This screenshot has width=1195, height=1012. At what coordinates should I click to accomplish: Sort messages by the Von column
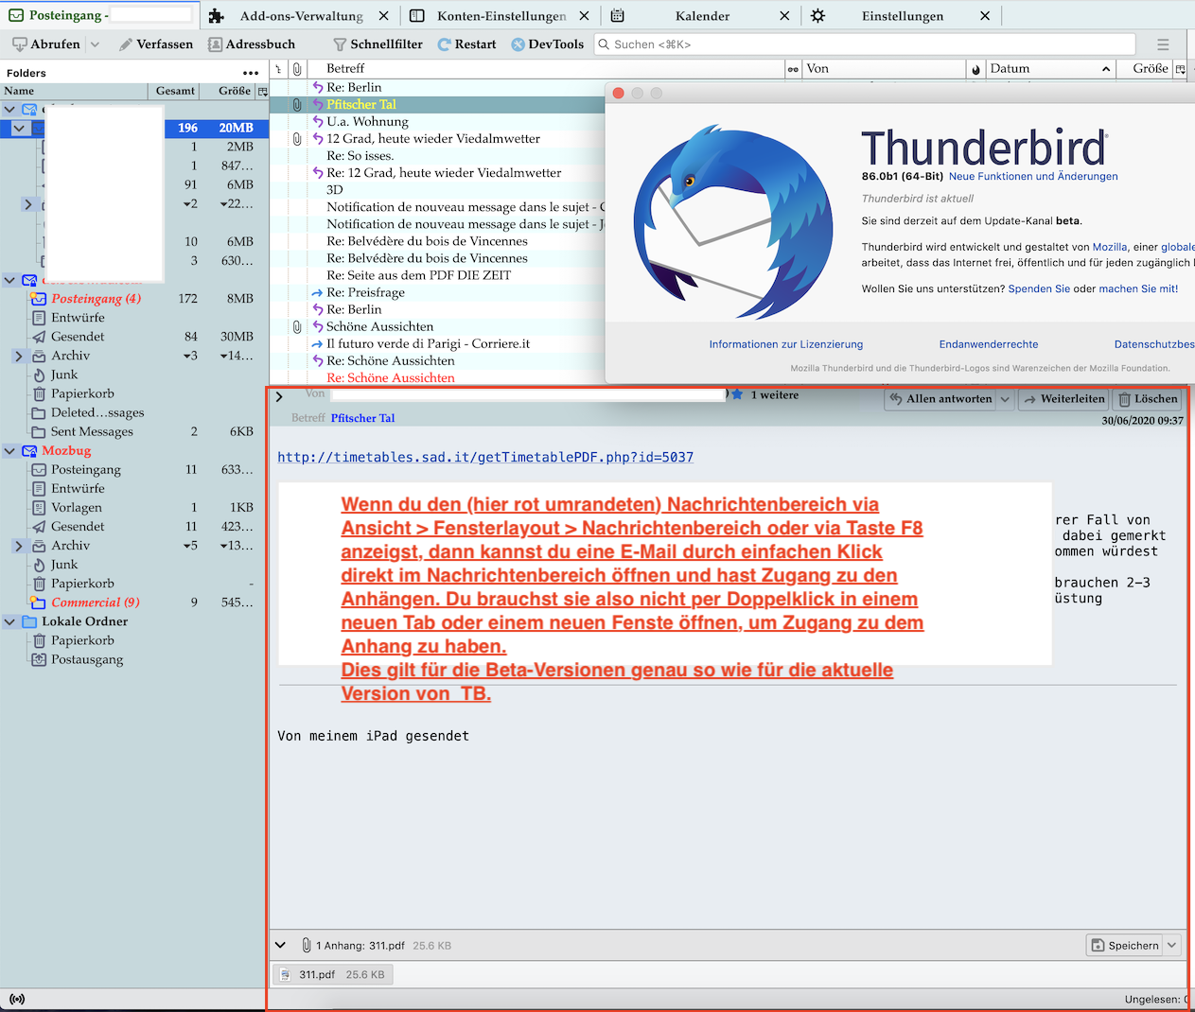884,69
